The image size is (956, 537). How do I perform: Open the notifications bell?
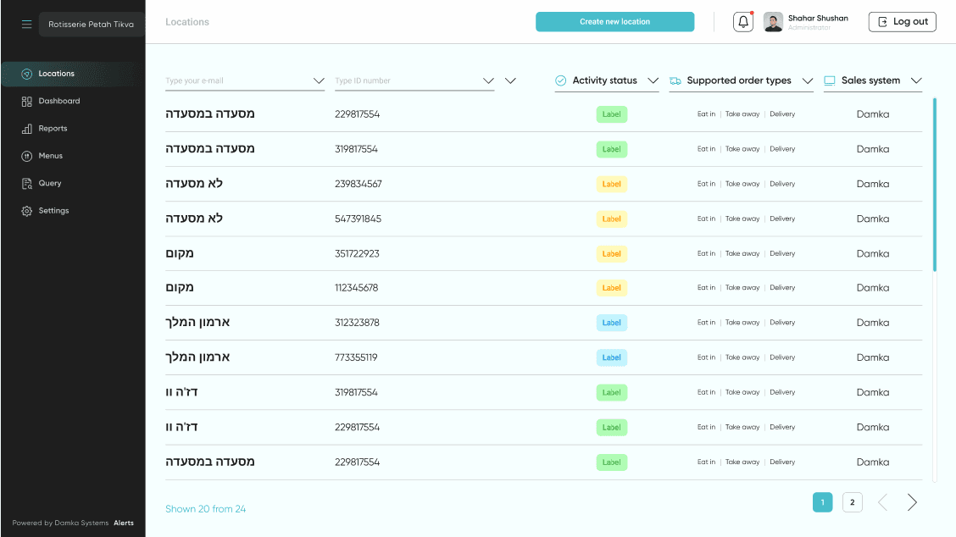(743, 22)
